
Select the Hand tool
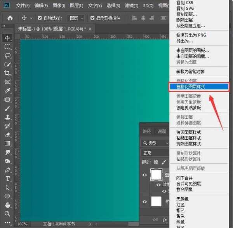pos(7,205)
